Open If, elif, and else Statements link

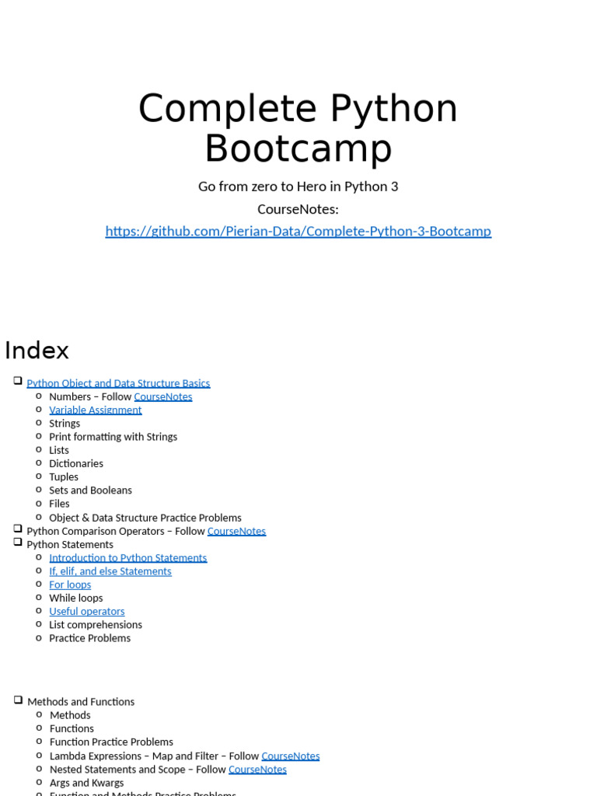pyautogui.click(x=110, y=571)
